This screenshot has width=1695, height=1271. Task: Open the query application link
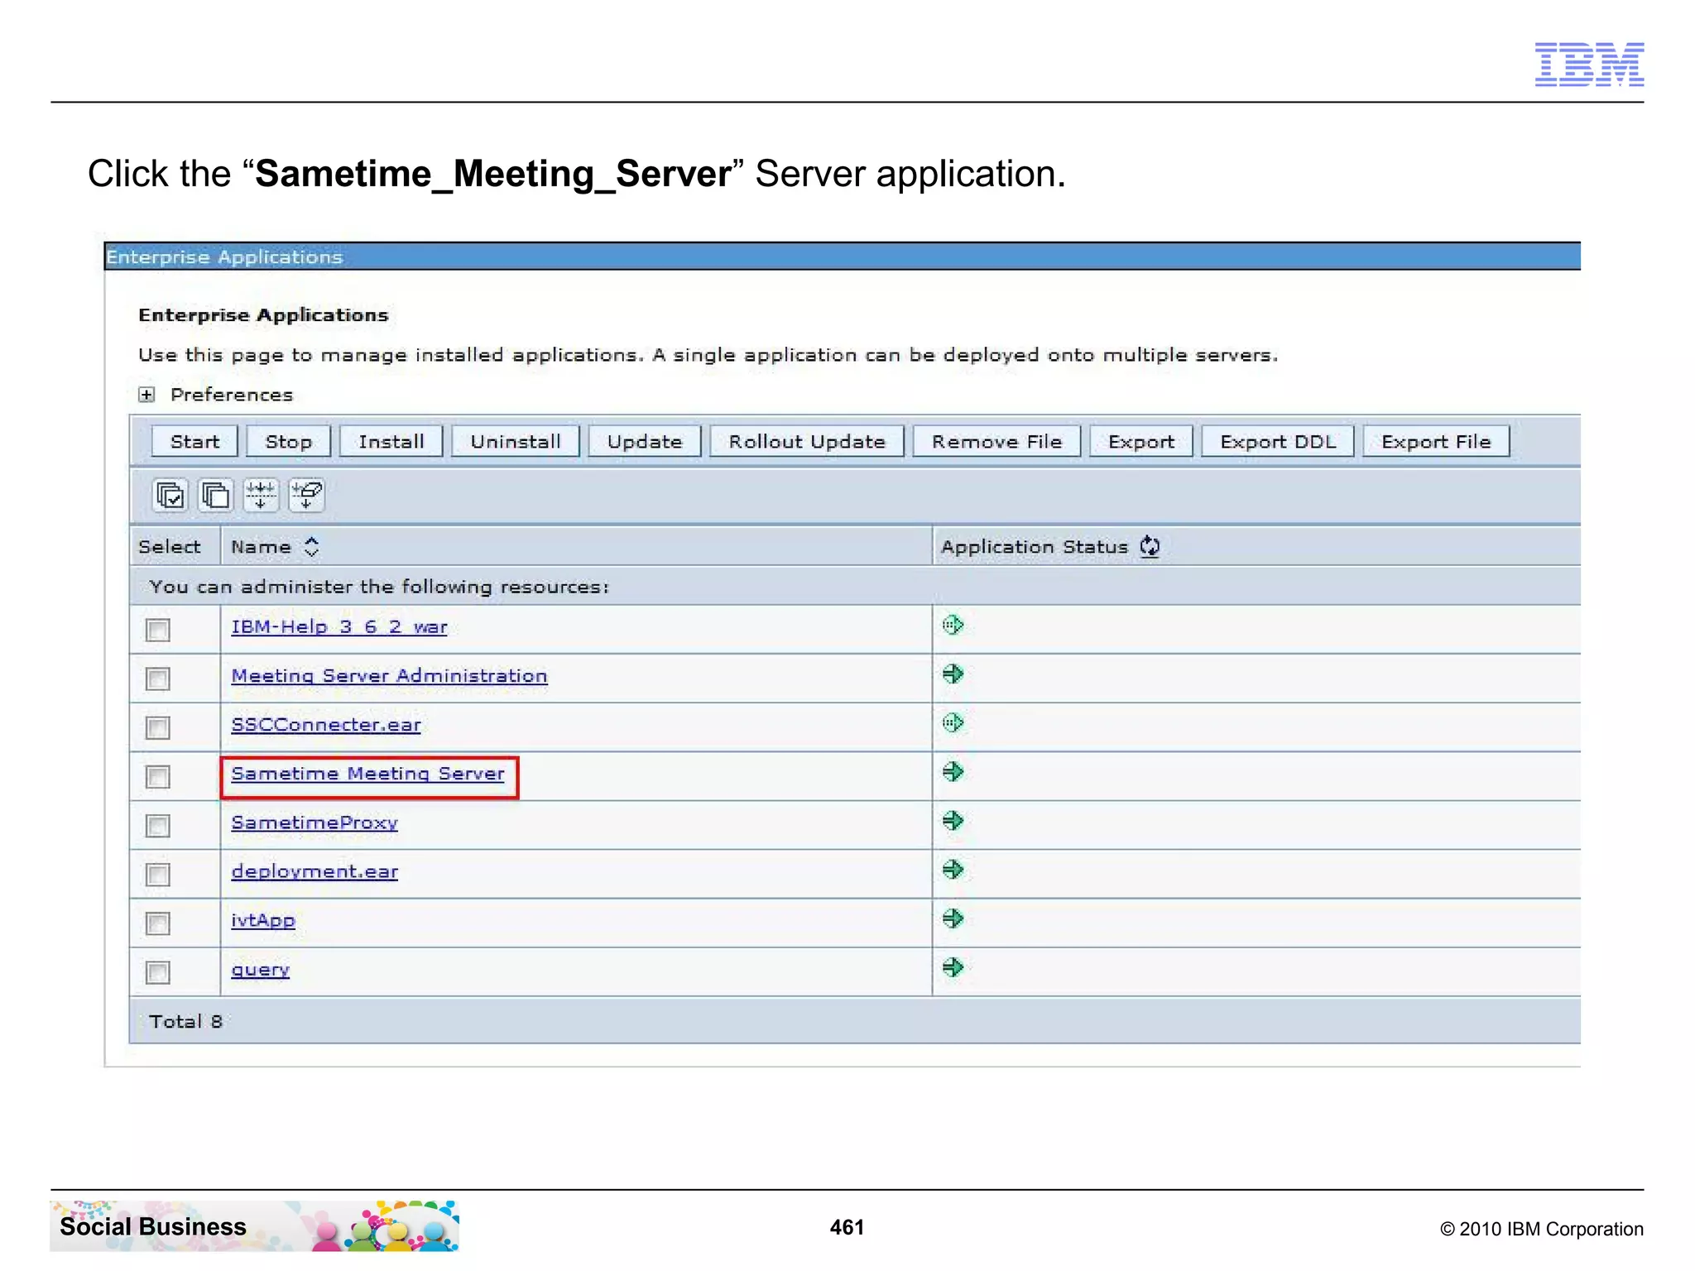(261, 969)
